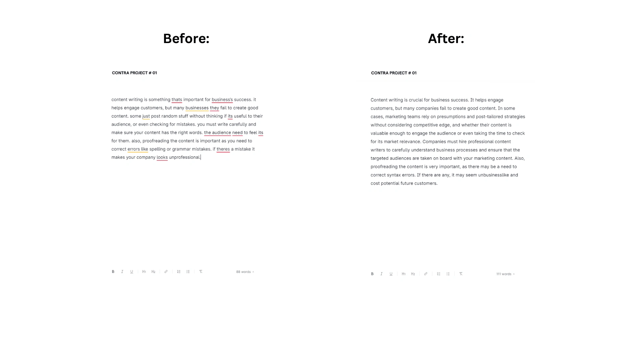Click the unordered list icon in the After editor
The image size is (632, 355).
pyautogui.click(x=448, y=273)
